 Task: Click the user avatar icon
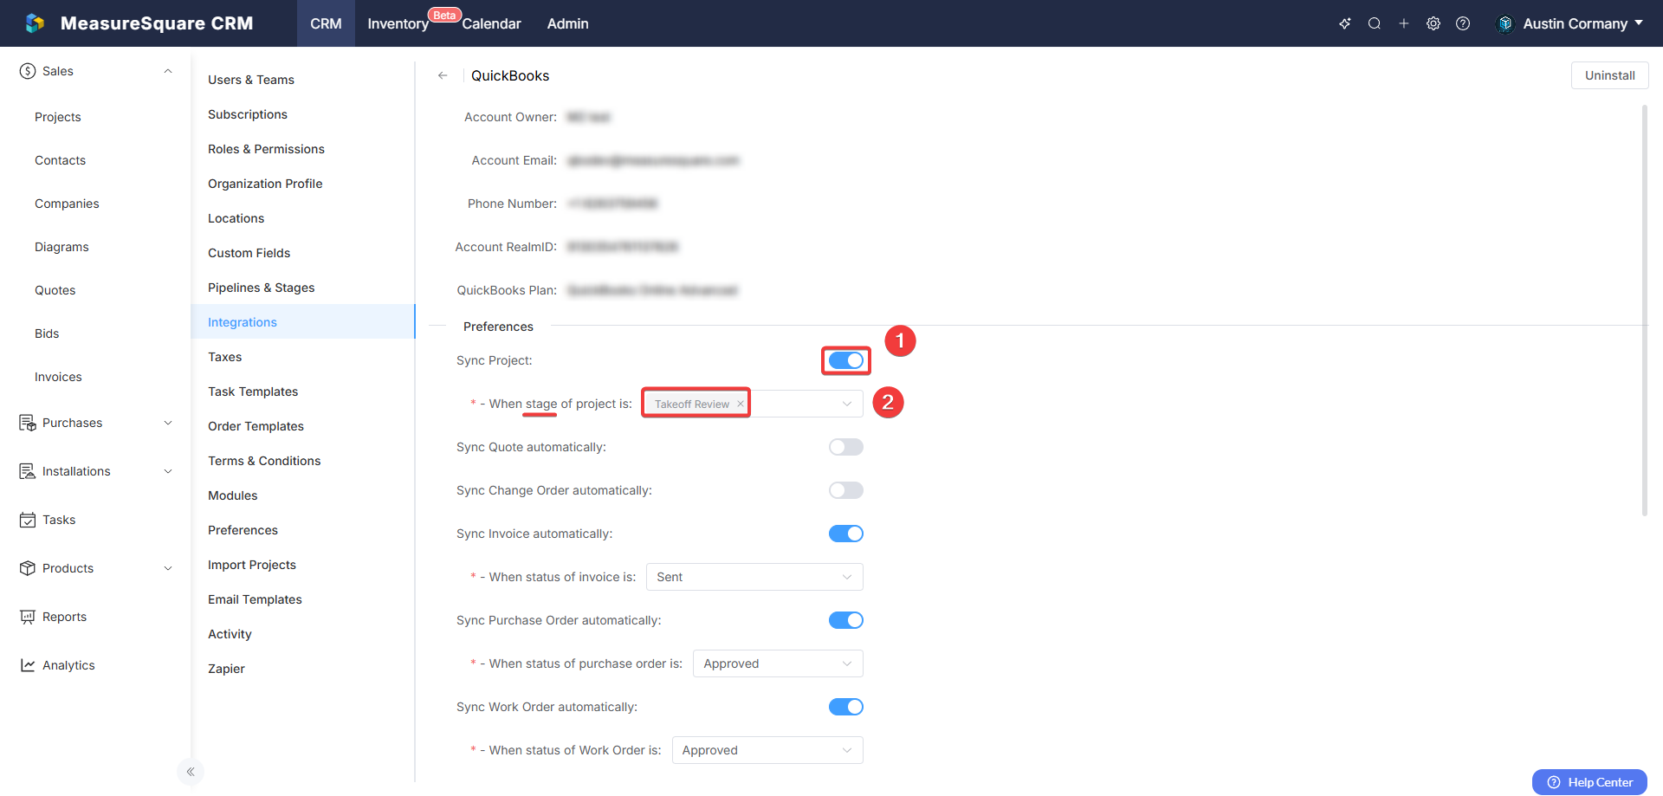coord(1505,23)
